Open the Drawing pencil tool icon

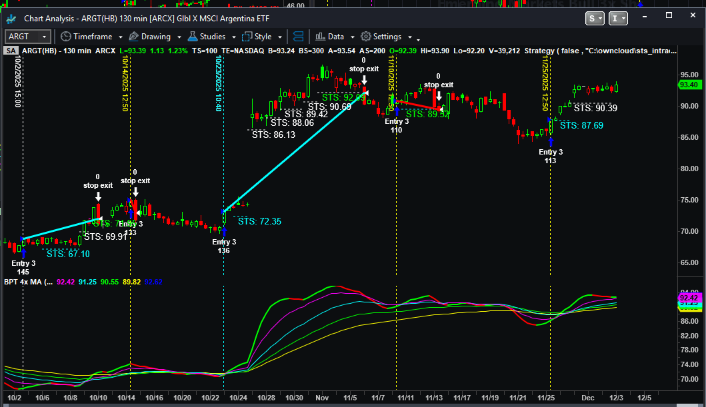tap(133, 37)
